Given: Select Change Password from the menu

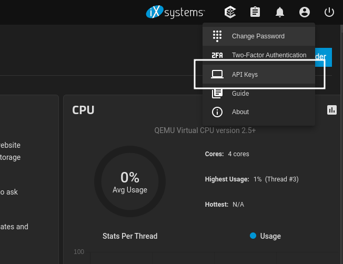Looking at the screenshot, I should click(258, 36).
